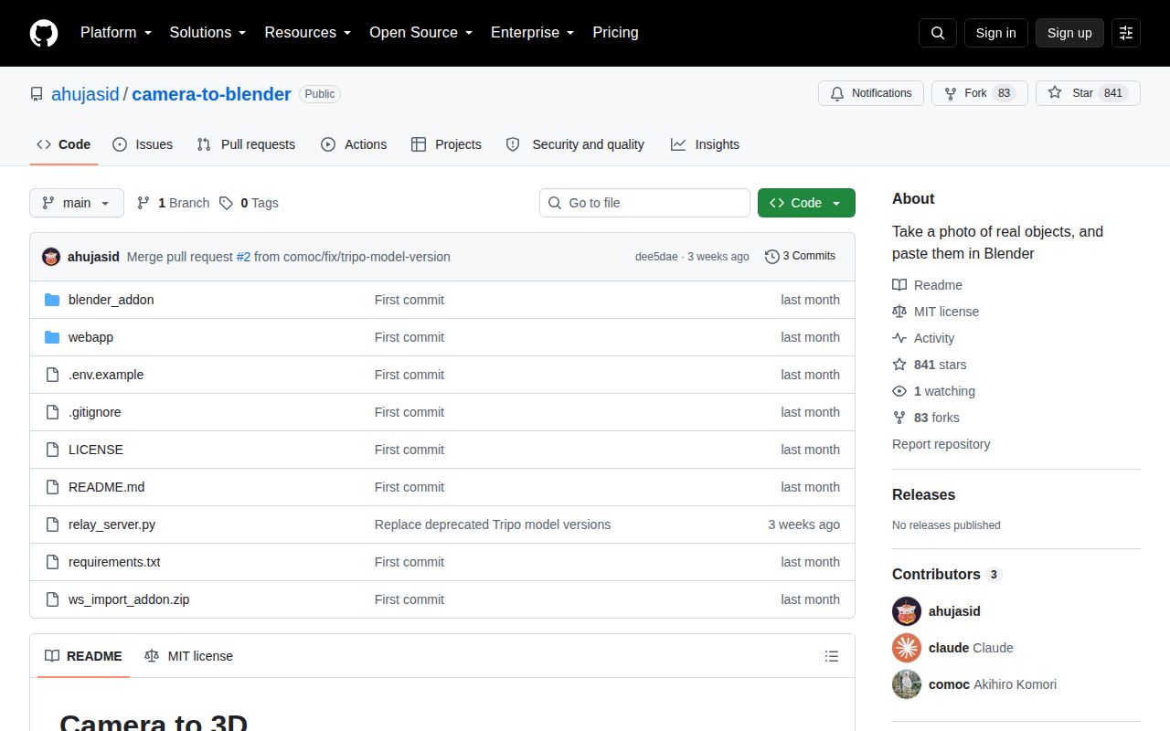Open the Resources dropdown

pyautogui.click(x=308, y=33)
